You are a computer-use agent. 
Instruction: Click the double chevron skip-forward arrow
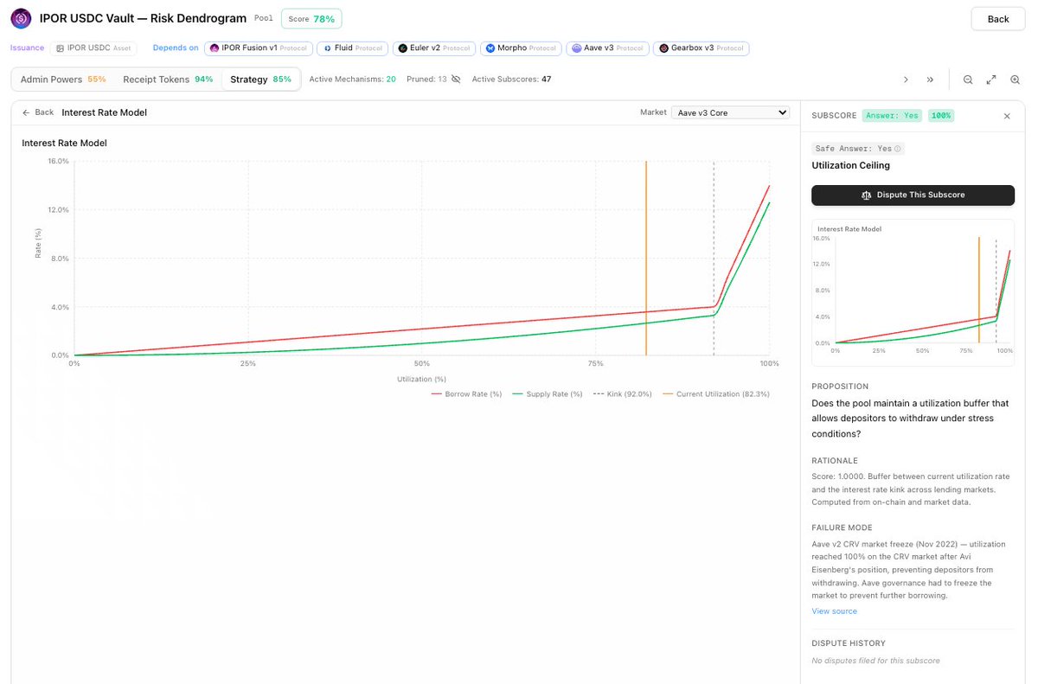coord(930,80)
